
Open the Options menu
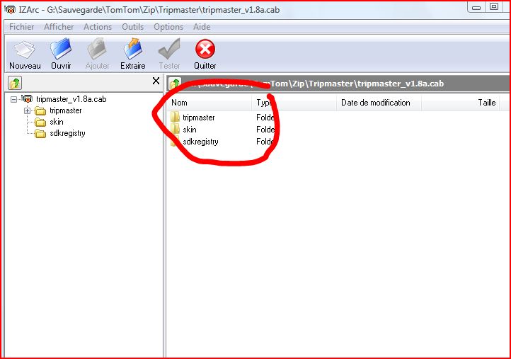point(168,27)
